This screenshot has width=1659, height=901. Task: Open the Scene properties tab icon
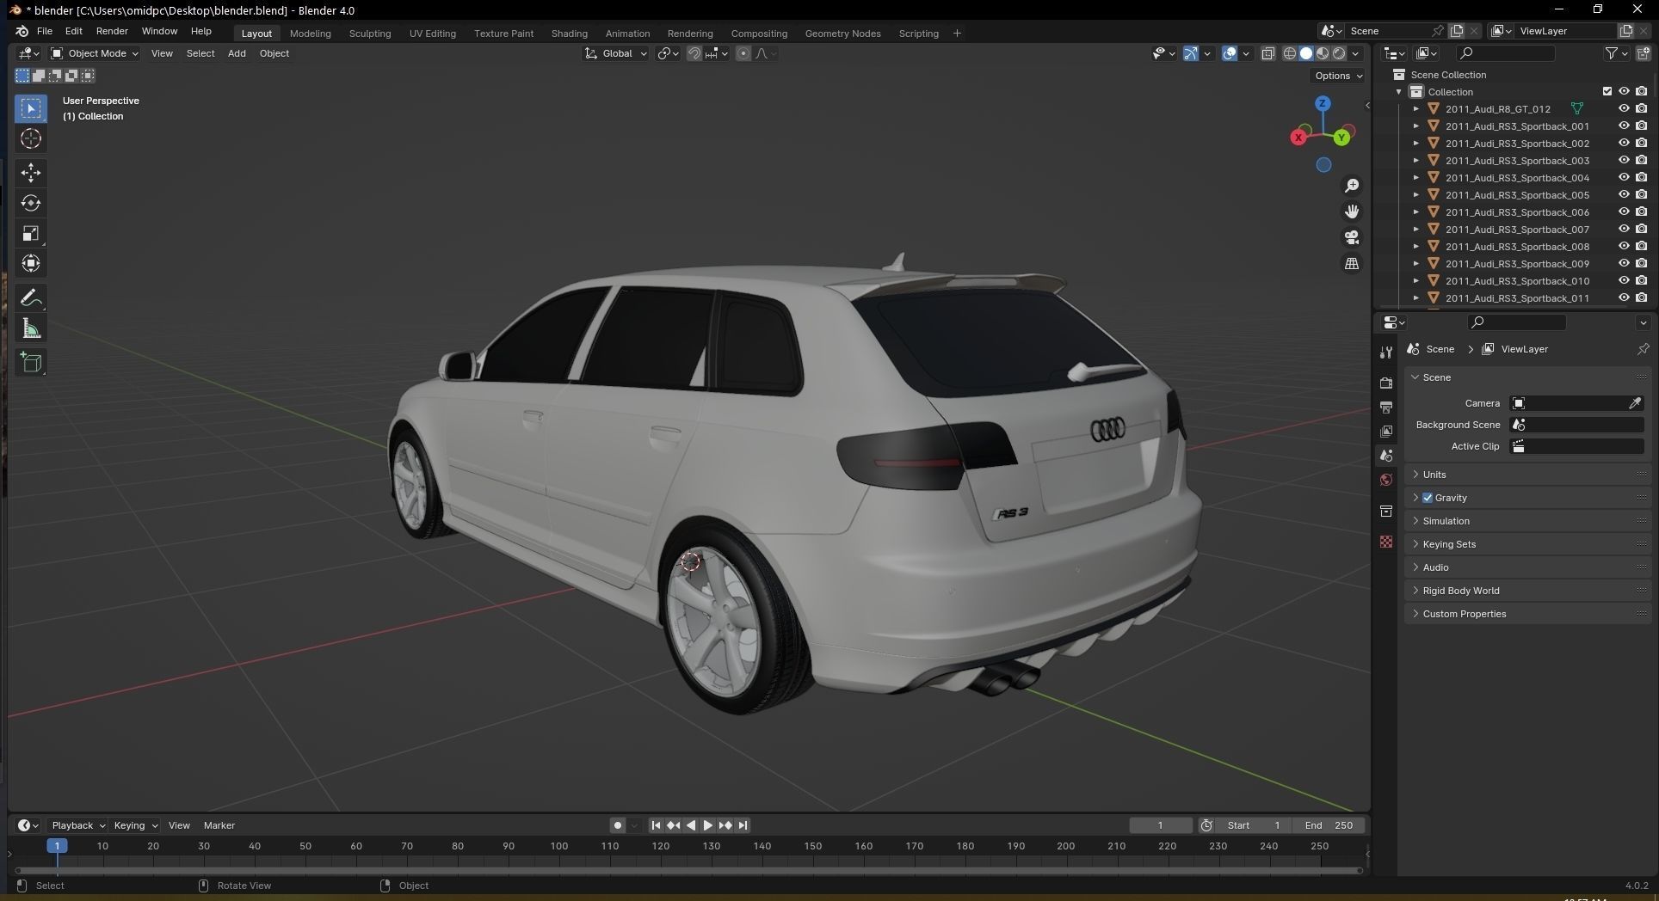1385,455
